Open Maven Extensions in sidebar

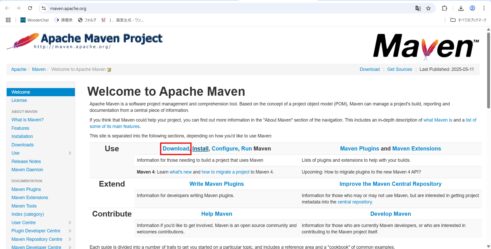click(30, 198)
